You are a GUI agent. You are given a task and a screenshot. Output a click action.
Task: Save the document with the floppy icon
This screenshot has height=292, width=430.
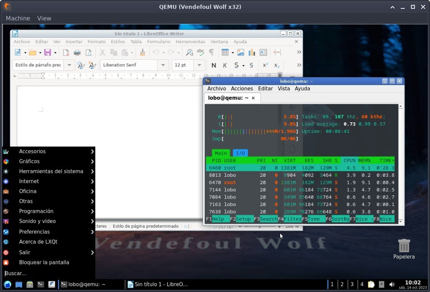click(48, 52)
